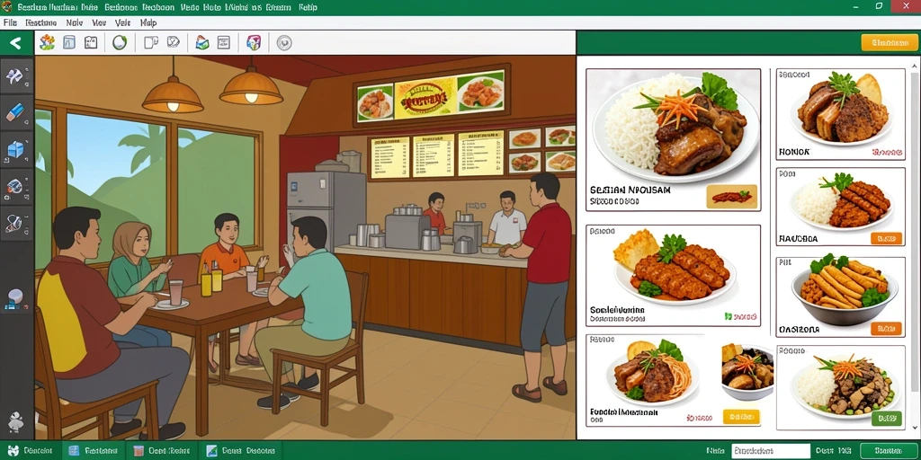Image resolution: width=921 pixels, height=460 pixels.
Task: Click the OASIBONA dish label
Action: [799, 331]
